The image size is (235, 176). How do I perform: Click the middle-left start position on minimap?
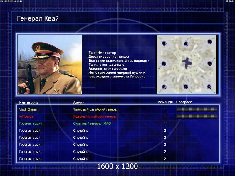click(x=164, y=63)
